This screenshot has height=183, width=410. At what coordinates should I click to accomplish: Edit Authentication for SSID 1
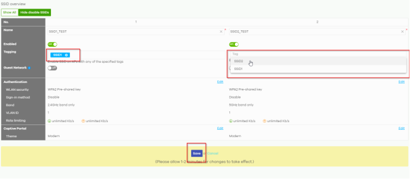220,82
